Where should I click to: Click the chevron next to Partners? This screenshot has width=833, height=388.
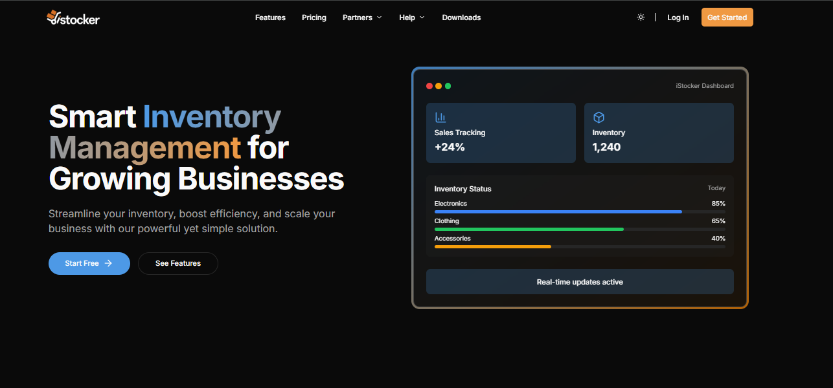380,17
